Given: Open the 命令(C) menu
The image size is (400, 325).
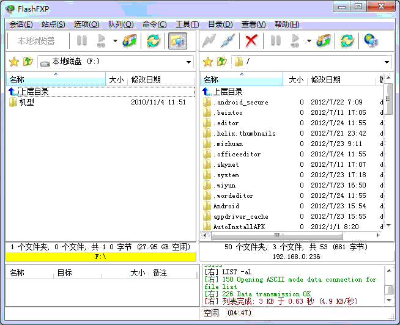Looking at the screenshot, I should 154,24.
